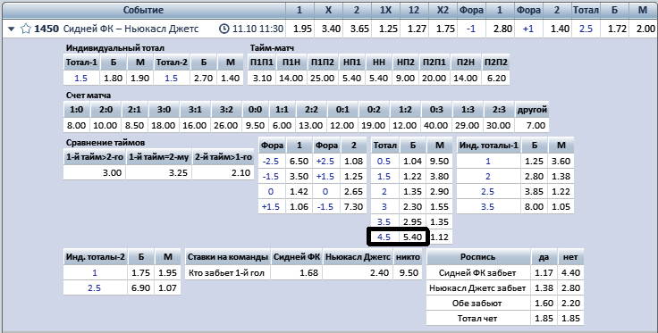The height and width of the screenshot is (333, 658).
Task: Select Тотал-1 over odds 1.80
Action: [114, 78]
